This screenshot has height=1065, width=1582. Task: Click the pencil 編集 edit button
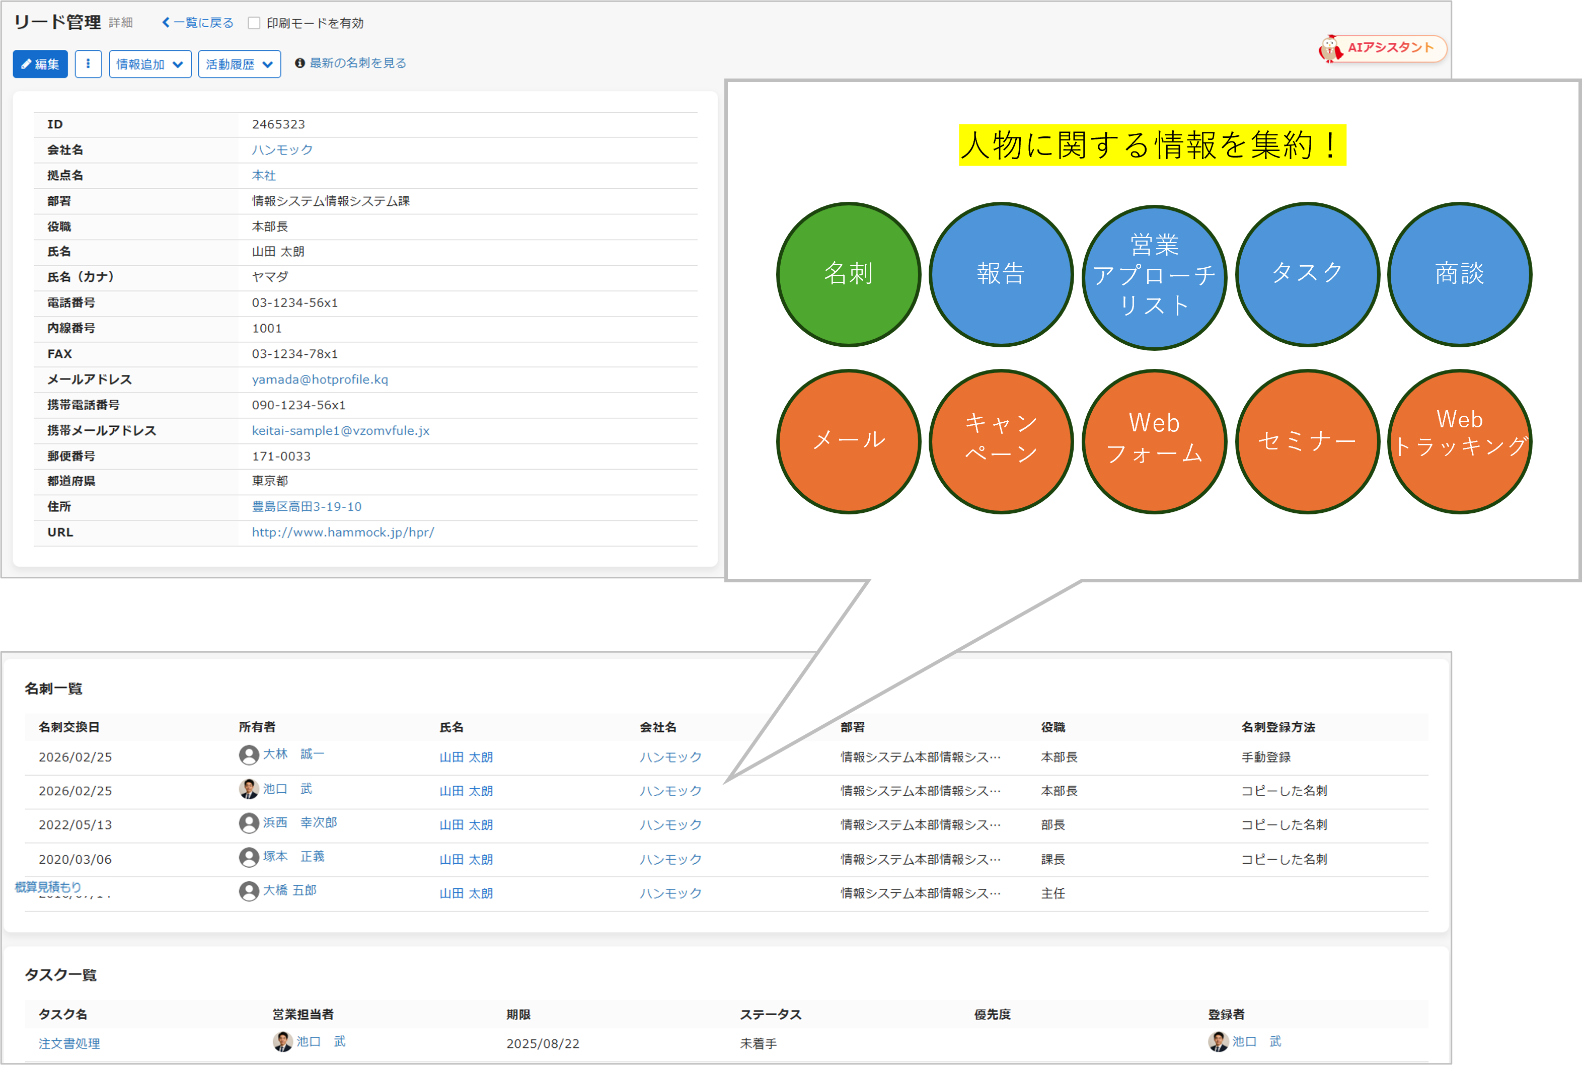(x=40, y=64)
